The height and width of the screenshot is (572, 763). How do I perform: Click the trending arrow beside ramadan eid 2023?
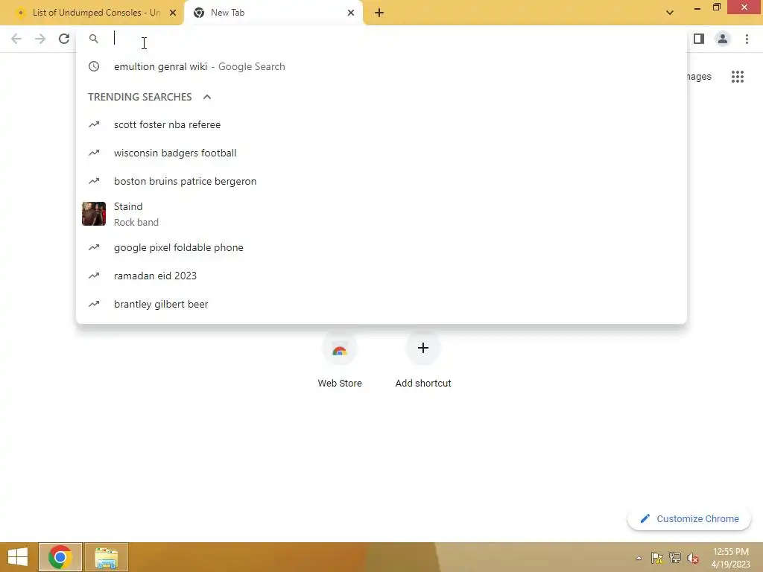click(x=94, y=276)
